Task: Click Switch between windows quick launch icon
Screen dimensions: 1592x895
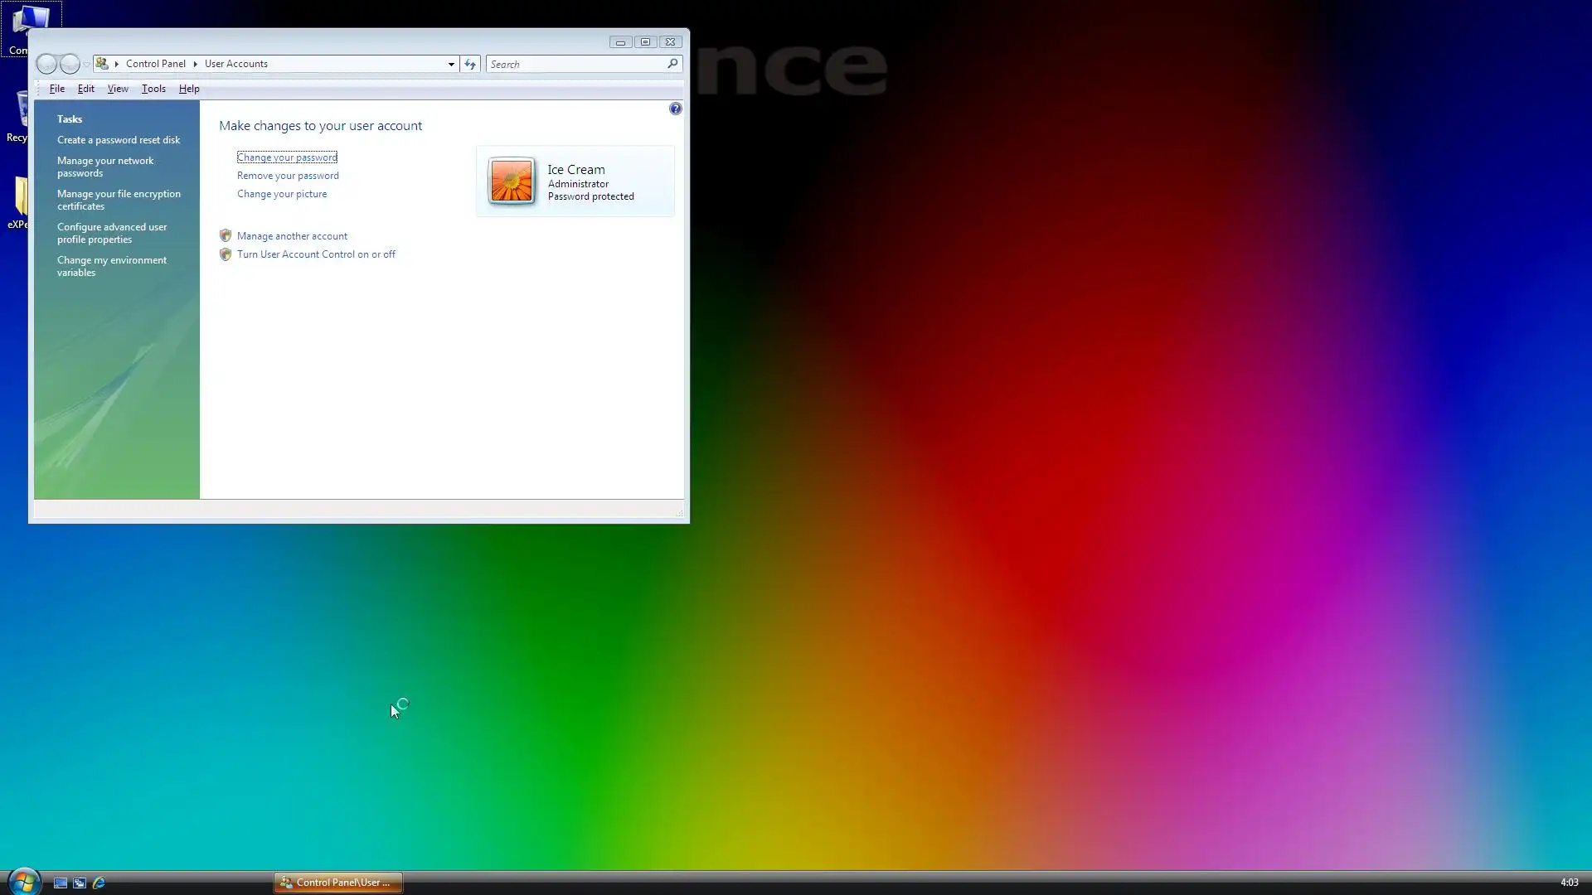Action: 80,883
